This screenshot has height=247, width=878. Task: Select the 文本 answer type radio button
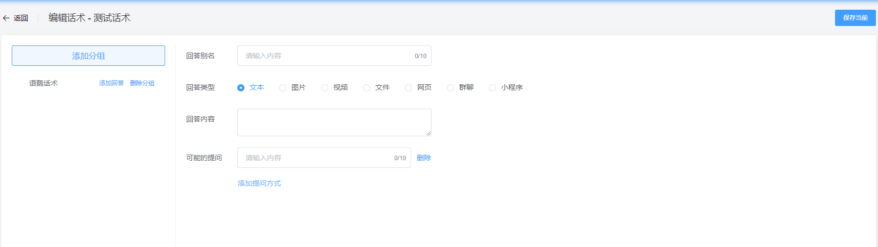[241, 88]
